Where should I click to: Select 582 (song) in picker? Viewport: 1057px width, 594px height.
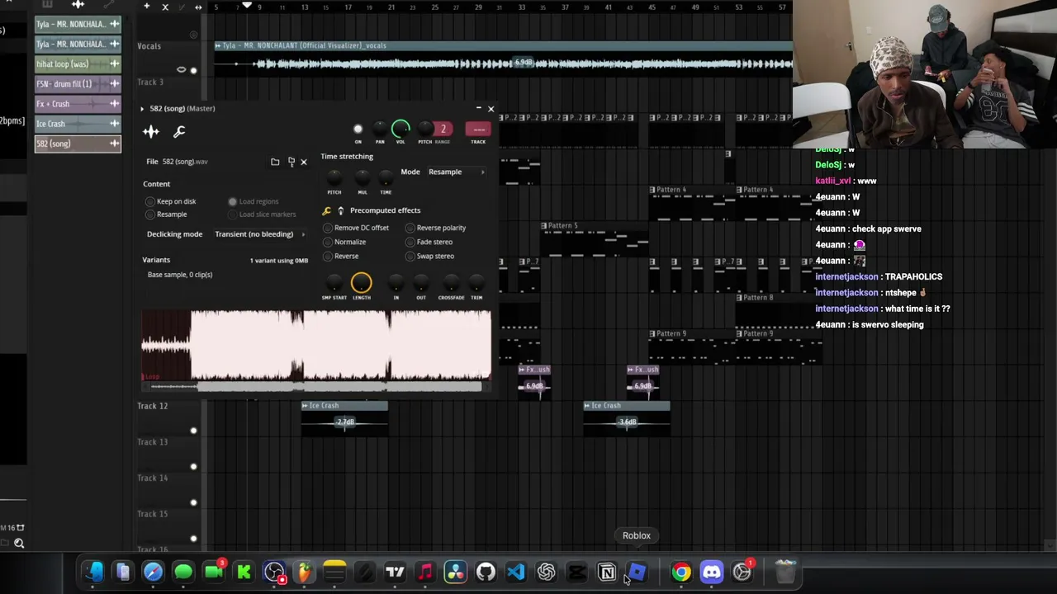(78, 144)
